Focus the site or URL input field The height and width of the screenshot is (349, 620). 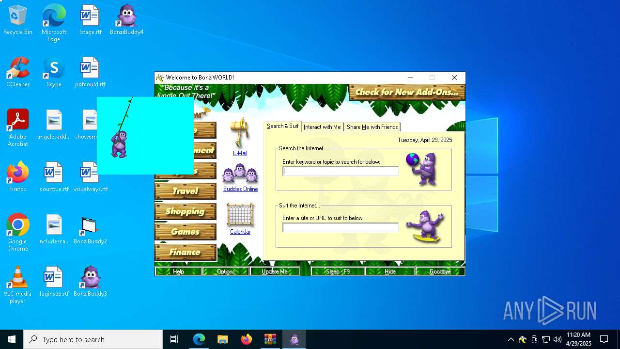341,227
